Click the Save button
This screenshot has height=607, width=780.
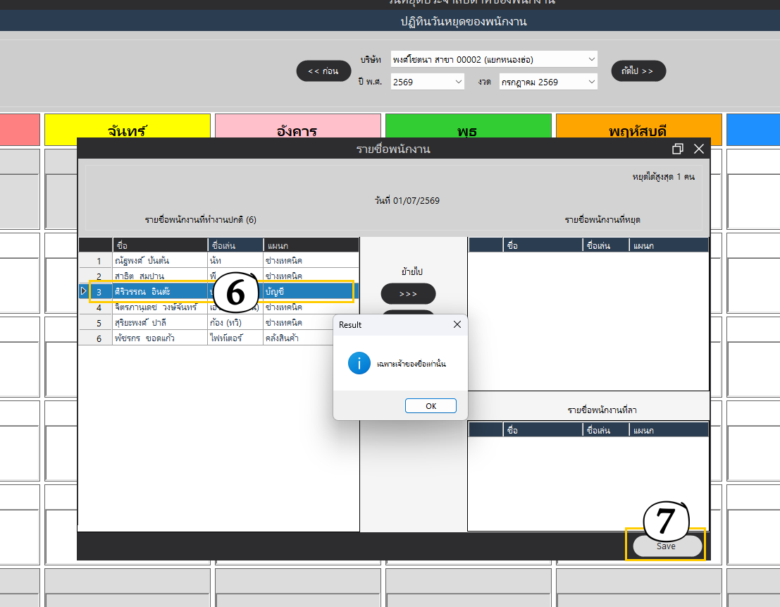click(666, 546)
